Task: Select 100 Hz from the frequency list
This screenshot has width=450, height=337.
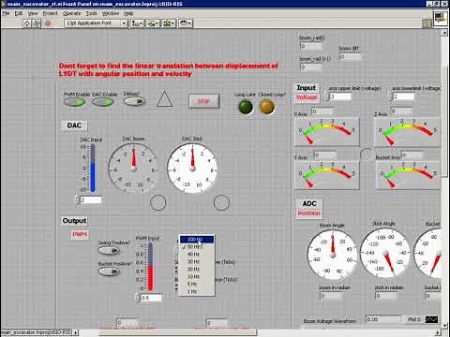Action: 197,240
